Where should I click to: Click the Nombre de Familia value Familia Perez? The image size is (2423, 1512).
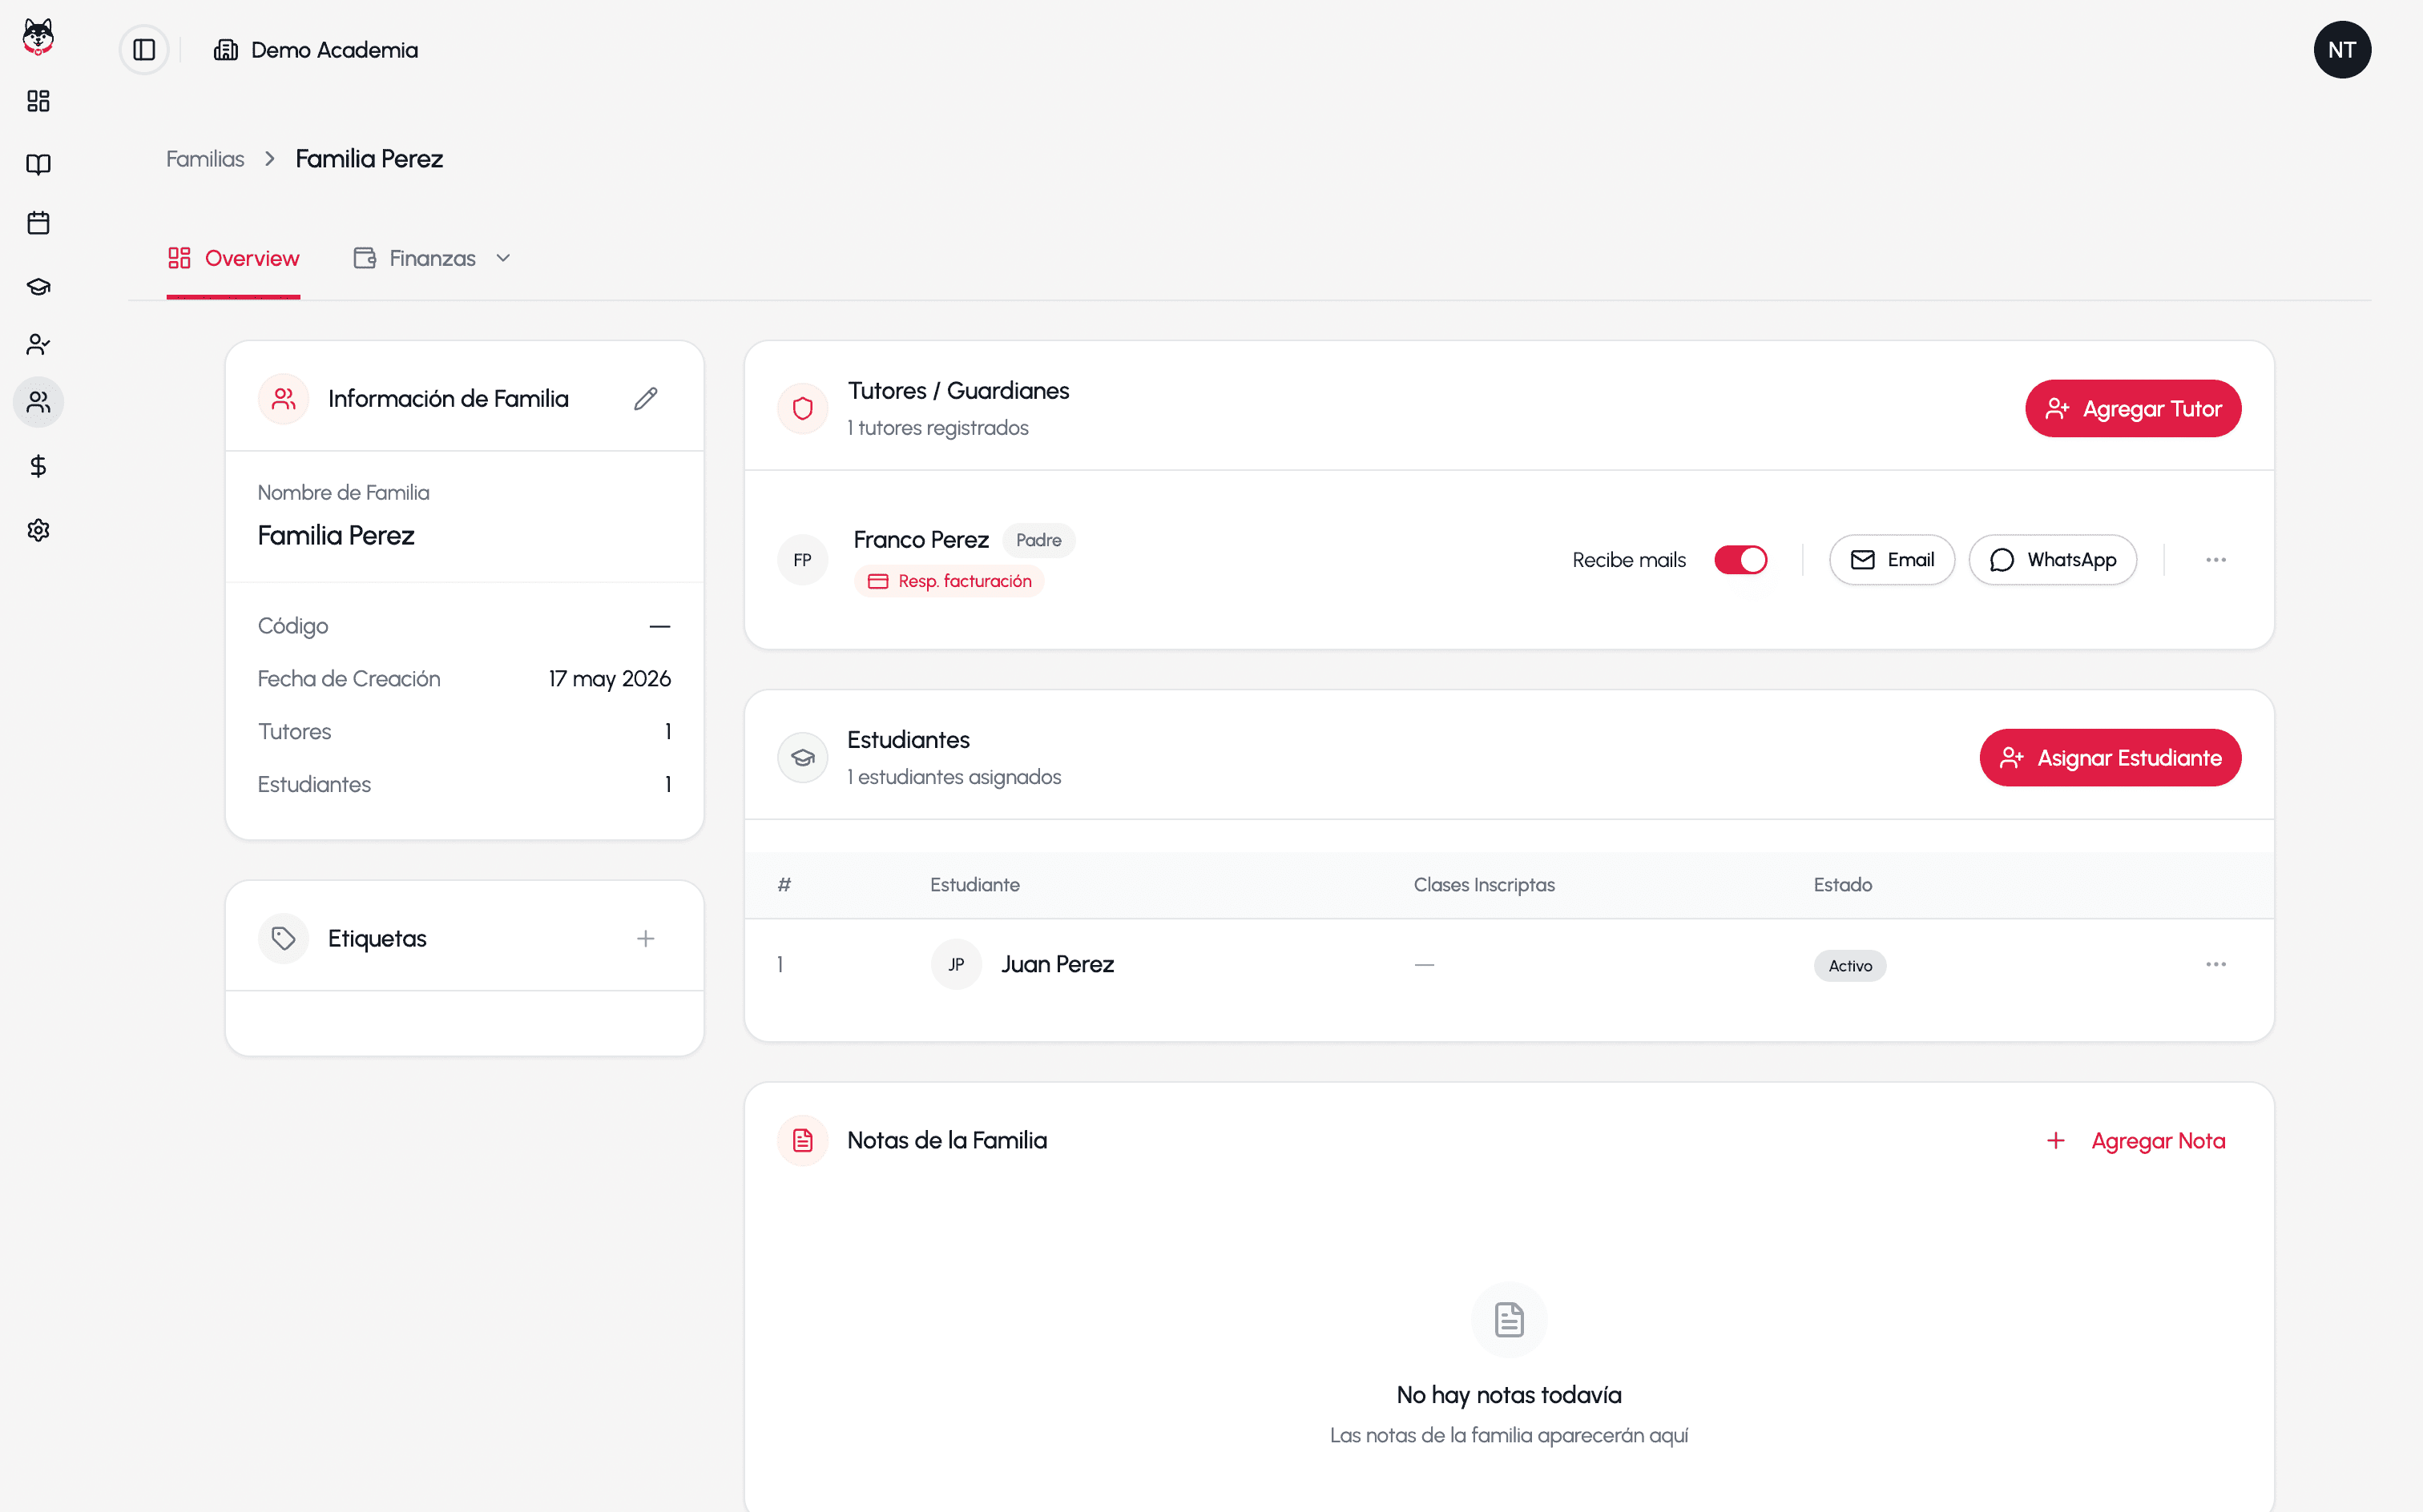[337, 536]
